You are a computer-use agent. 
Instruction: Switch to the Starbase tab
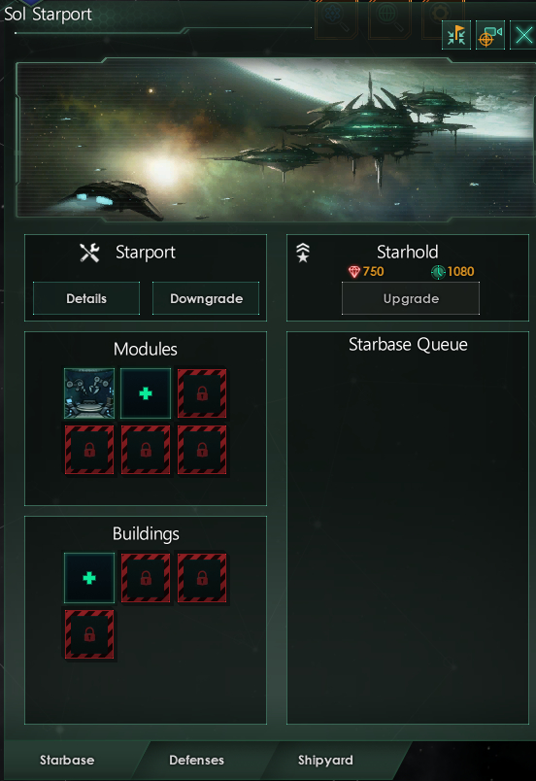[x=67, y=760]
